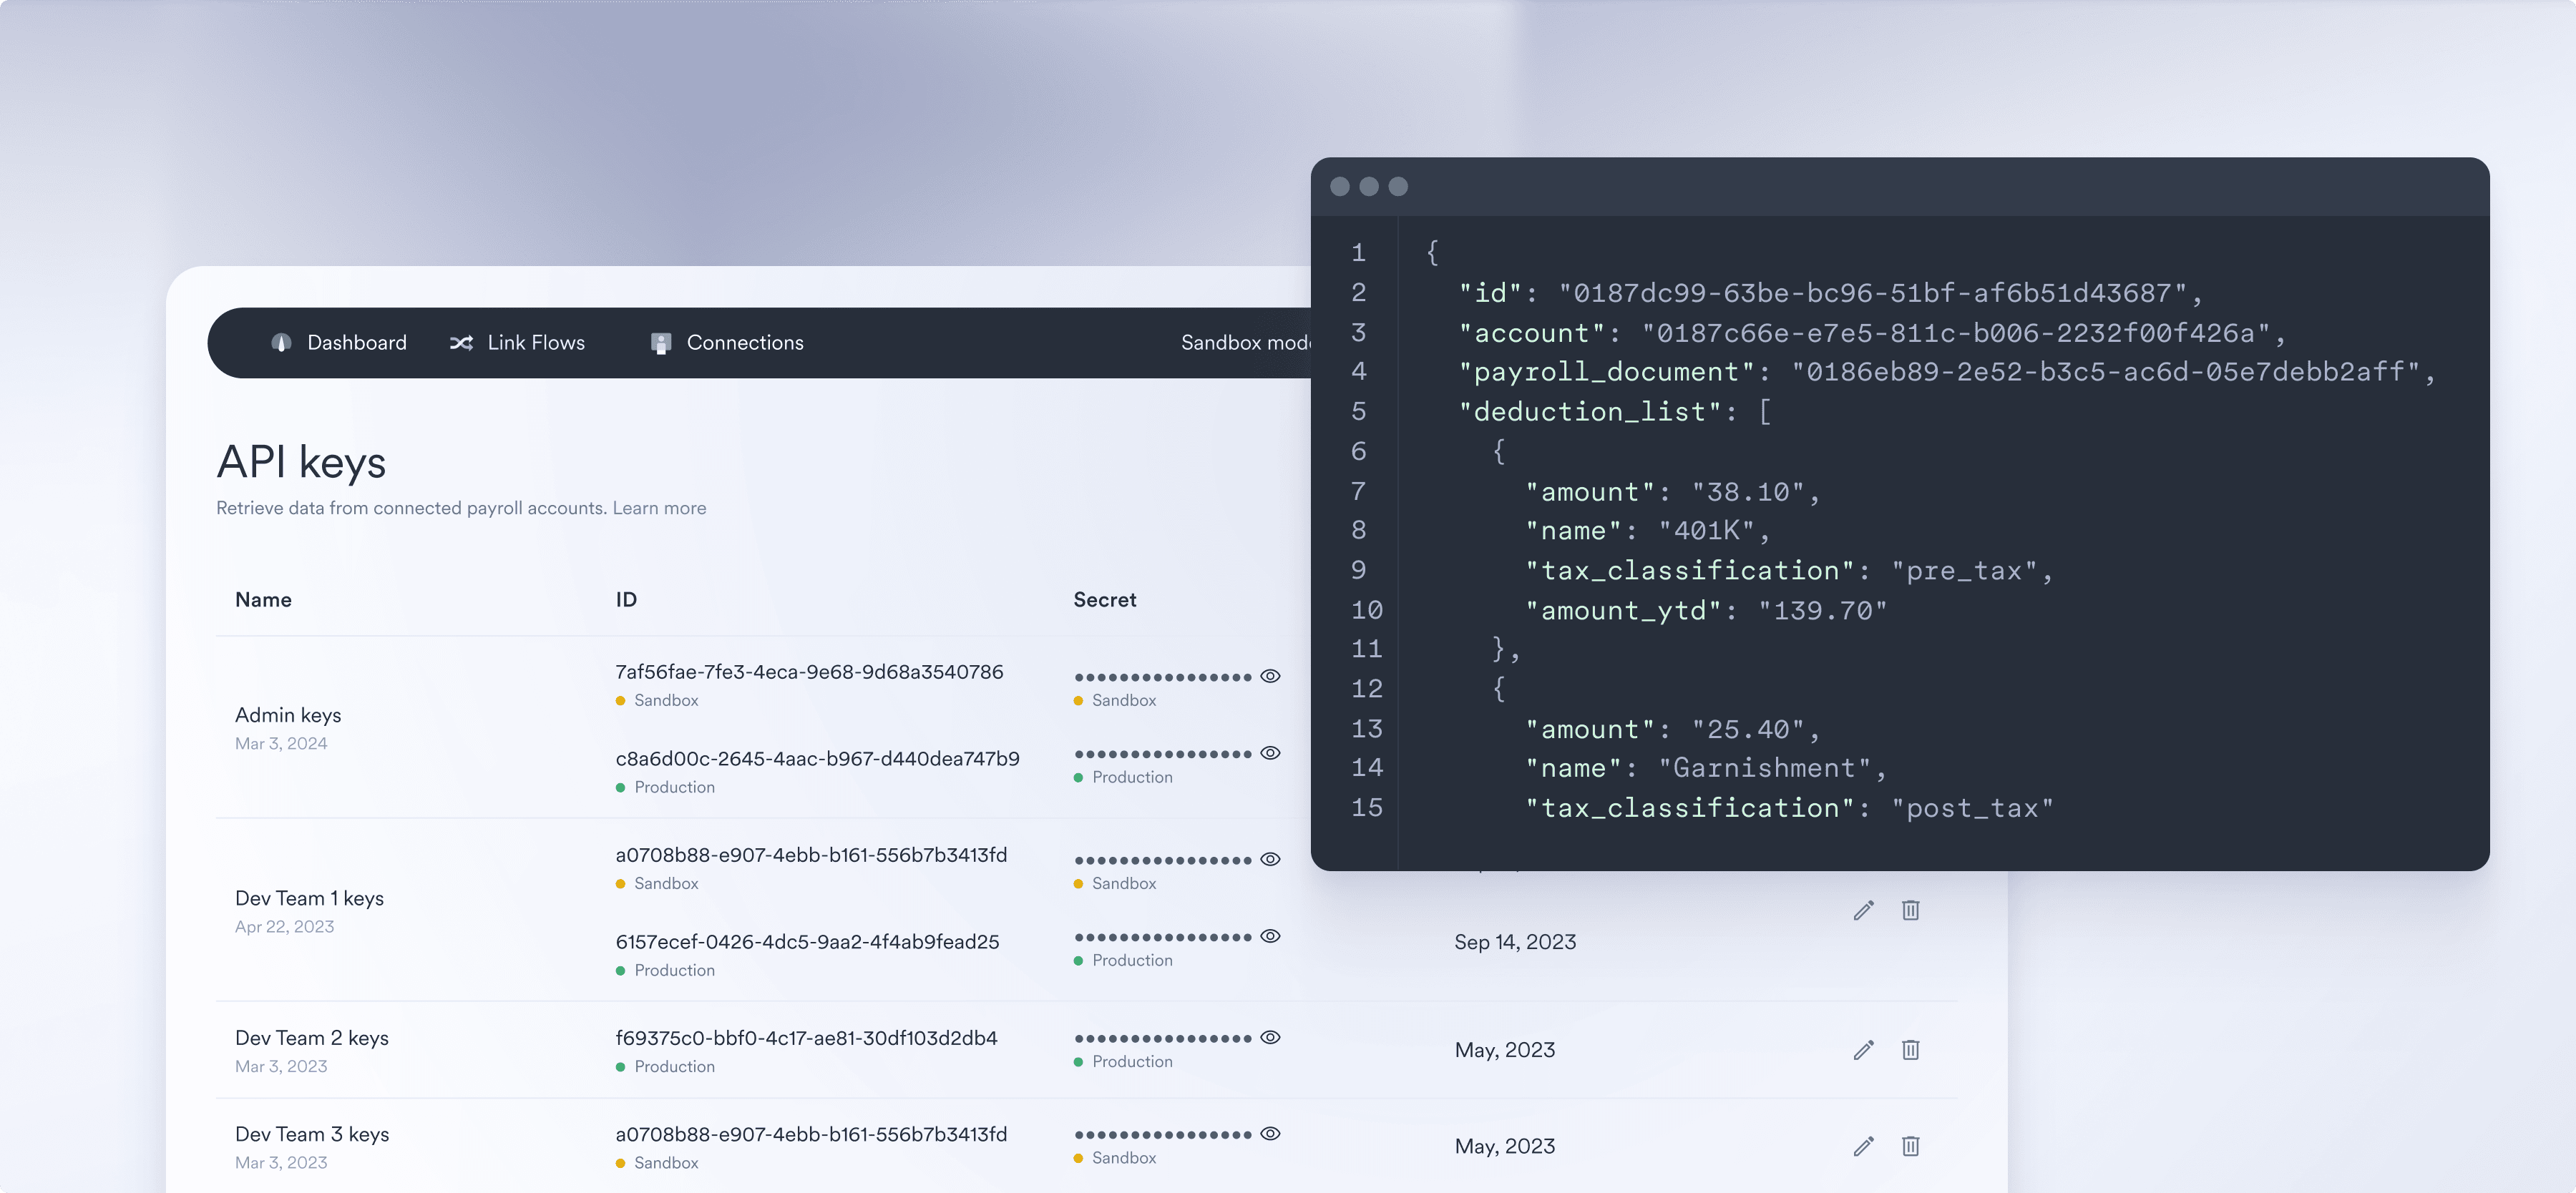Click the API keys heading
Screen dimensions: 2576x1193
tap(301, 463)
